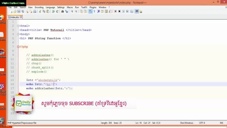Click 'Ln : 16' in status bar
Screen dimensions: 227x128
pyautogui.click(x=139, y=123)
